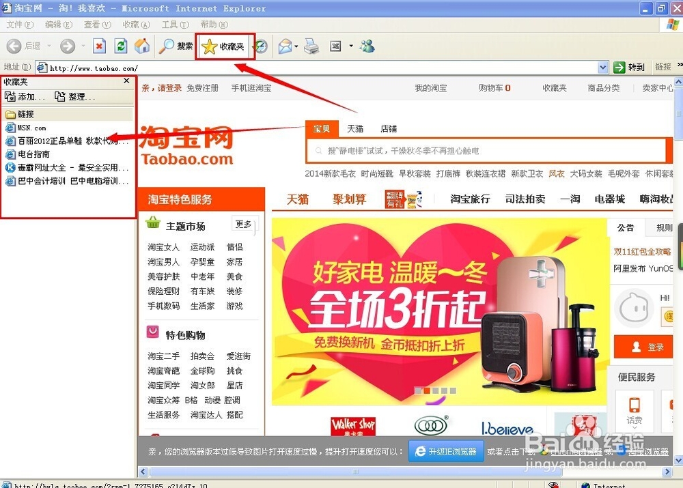Click the 好家电 heart promotion banner

coord(439,312)
